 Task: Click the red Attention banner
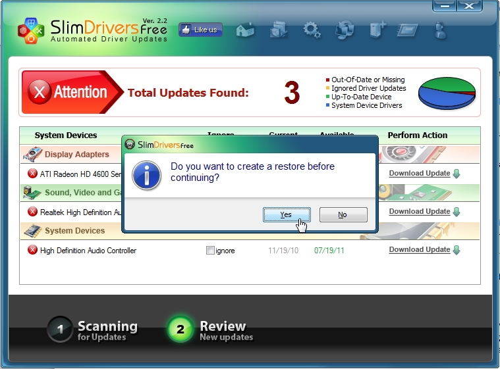click(72, 92)
